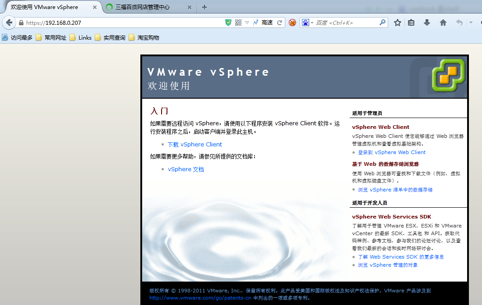Viewport: 482px width, 305px height.
Task: Open a new tab with plus button
Action: (x=204, y=7)
